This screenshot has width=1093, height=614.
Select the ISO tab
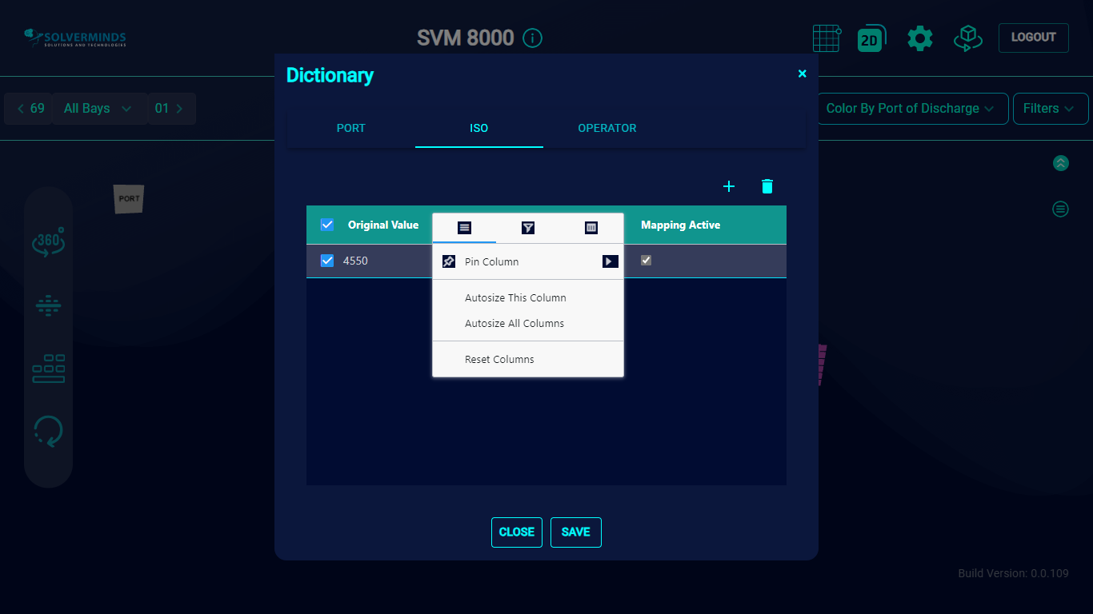pyautogui.click(x=479, y=128)
